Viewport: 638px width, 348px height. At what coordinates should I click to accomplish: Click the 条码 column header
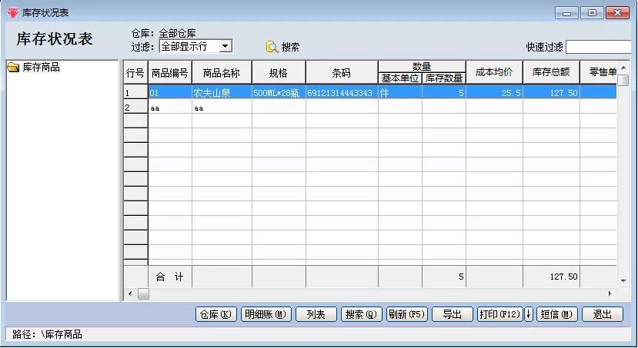pos(342,73)
